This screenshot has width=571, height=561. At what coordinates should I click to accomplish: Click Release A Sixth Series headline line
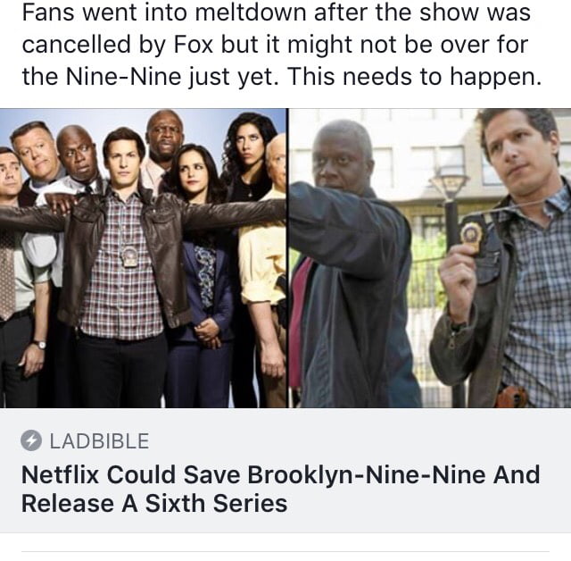(x=154, y=504)
